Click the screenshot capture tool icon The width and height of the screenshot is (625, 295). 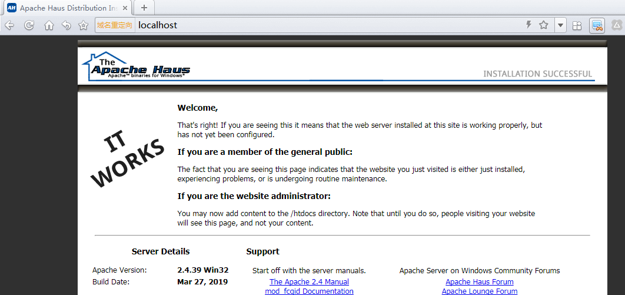point(597,25)
